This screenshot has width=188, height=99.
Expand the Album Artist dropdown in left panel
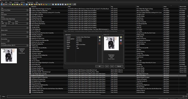[x=27, y=32]
